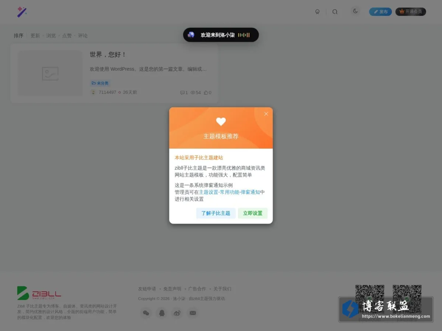Click the heart icon in popup header
Viewport: 442px width, 331px height.
pos(221,122)
